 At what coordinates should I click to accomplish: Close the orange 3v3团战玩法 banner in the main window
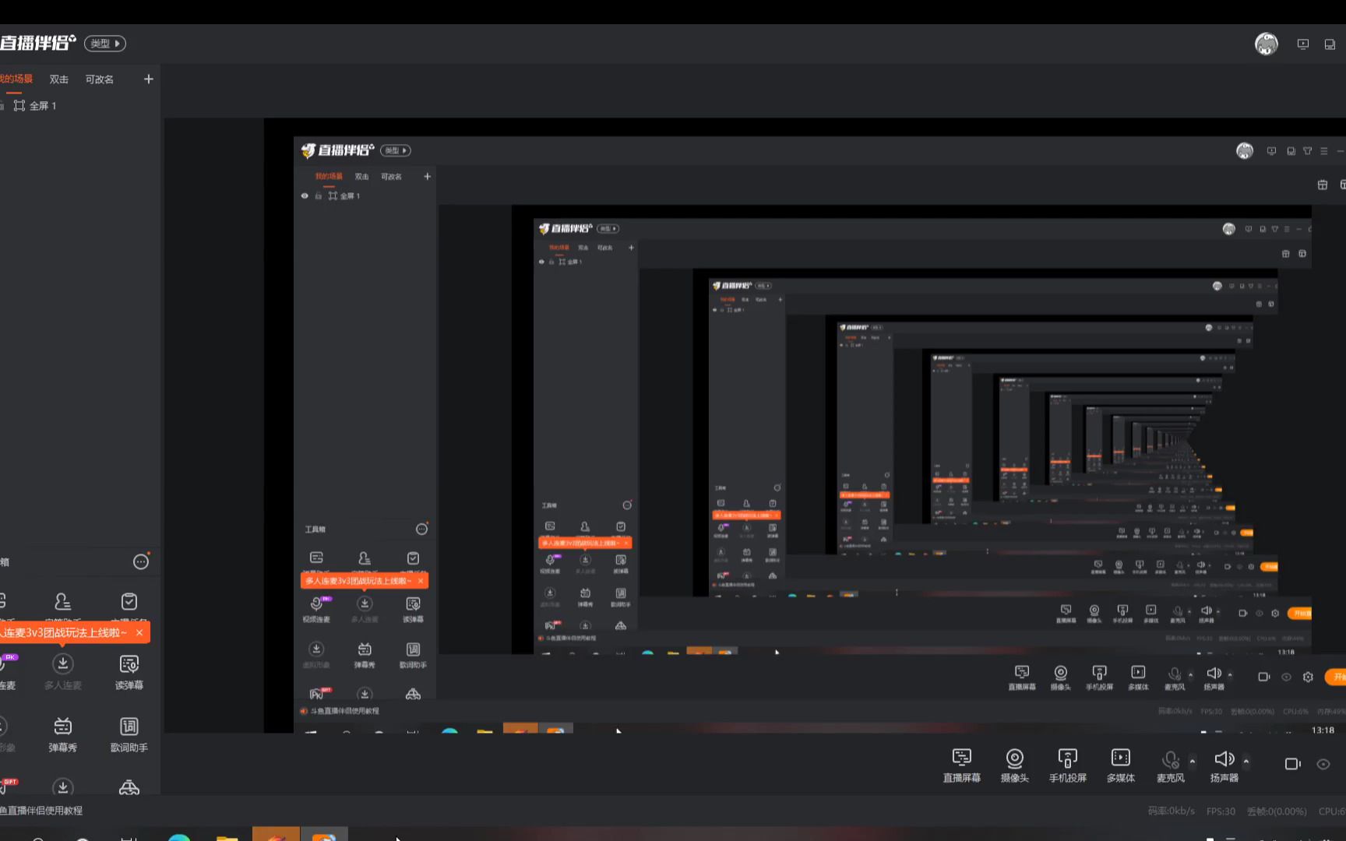click(x=139, y=633)
